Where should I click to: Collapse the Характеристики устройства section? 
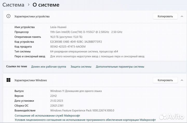tap(182, 16)
